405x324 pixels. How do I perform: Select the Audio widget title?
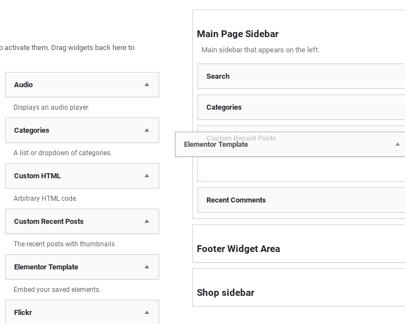tap(24, 85)
